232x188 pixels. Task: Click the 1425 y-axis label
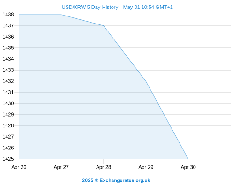click(x=8, y=159)
